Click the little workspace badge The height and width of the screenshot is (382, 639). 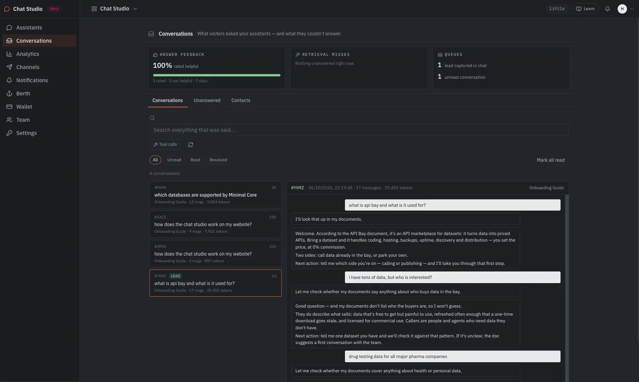(x=557, y=9)
